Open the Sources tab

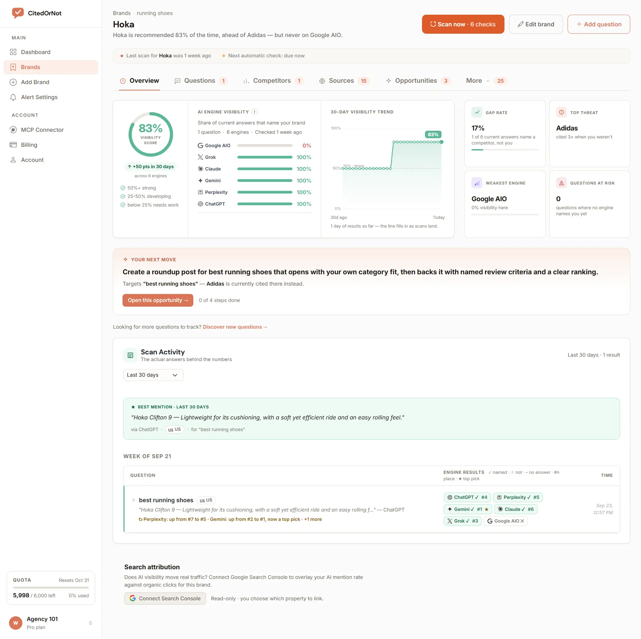tap(345, 81)
